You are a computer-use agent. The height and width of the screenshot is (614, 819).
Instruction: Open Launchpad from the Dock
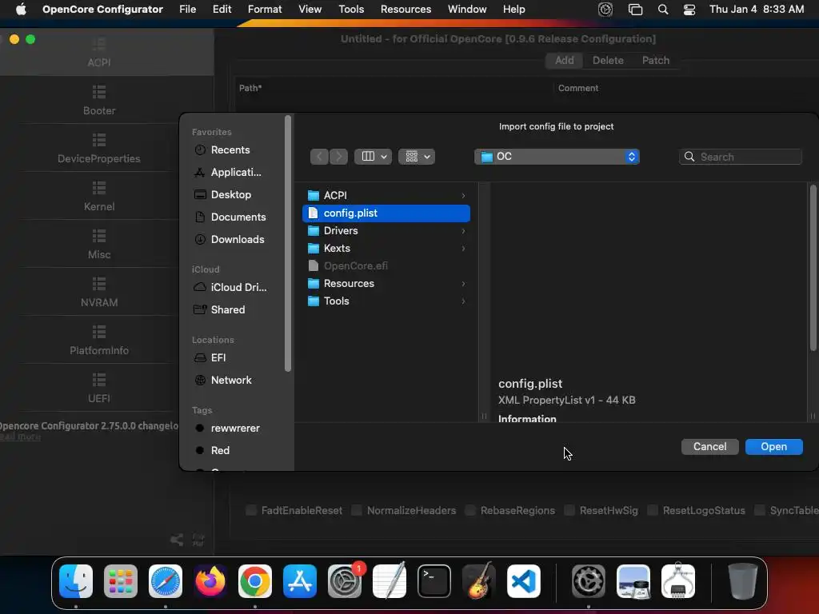[121, 581]
